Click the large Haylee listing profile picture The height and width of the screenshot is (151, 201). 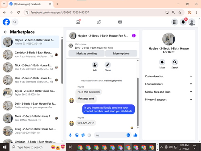pyautogui.click(x=168, y=39)
